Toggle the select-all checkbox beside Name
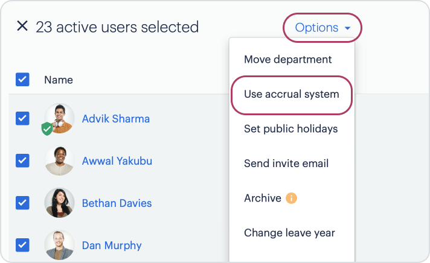Image resolution: width=430 pixels, height=263 pixels. 22,80
